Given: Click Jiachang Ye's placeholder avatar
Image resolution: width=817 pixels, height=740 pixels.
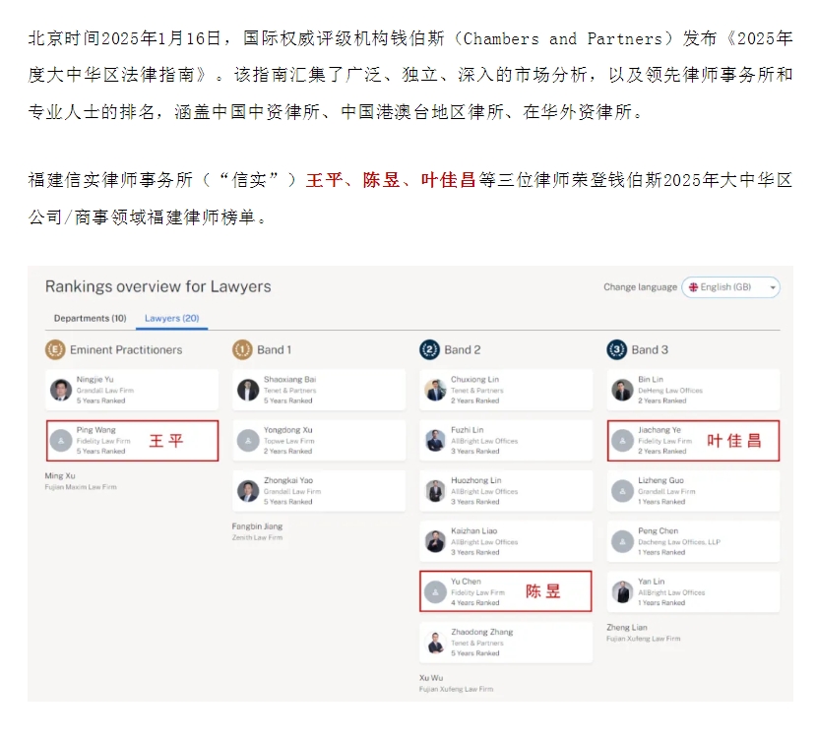Looking at the screenshot, I should coord(622,441).
